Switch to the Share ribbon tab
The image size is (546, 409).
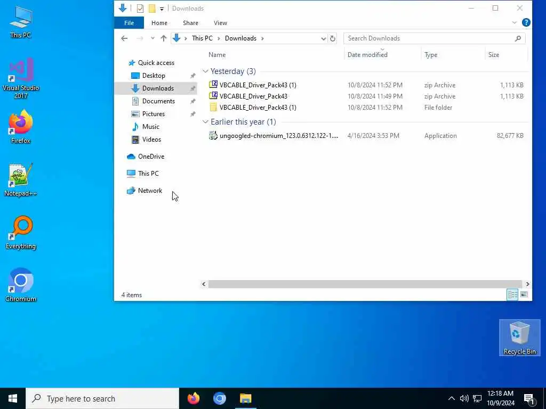pos(190,23)
